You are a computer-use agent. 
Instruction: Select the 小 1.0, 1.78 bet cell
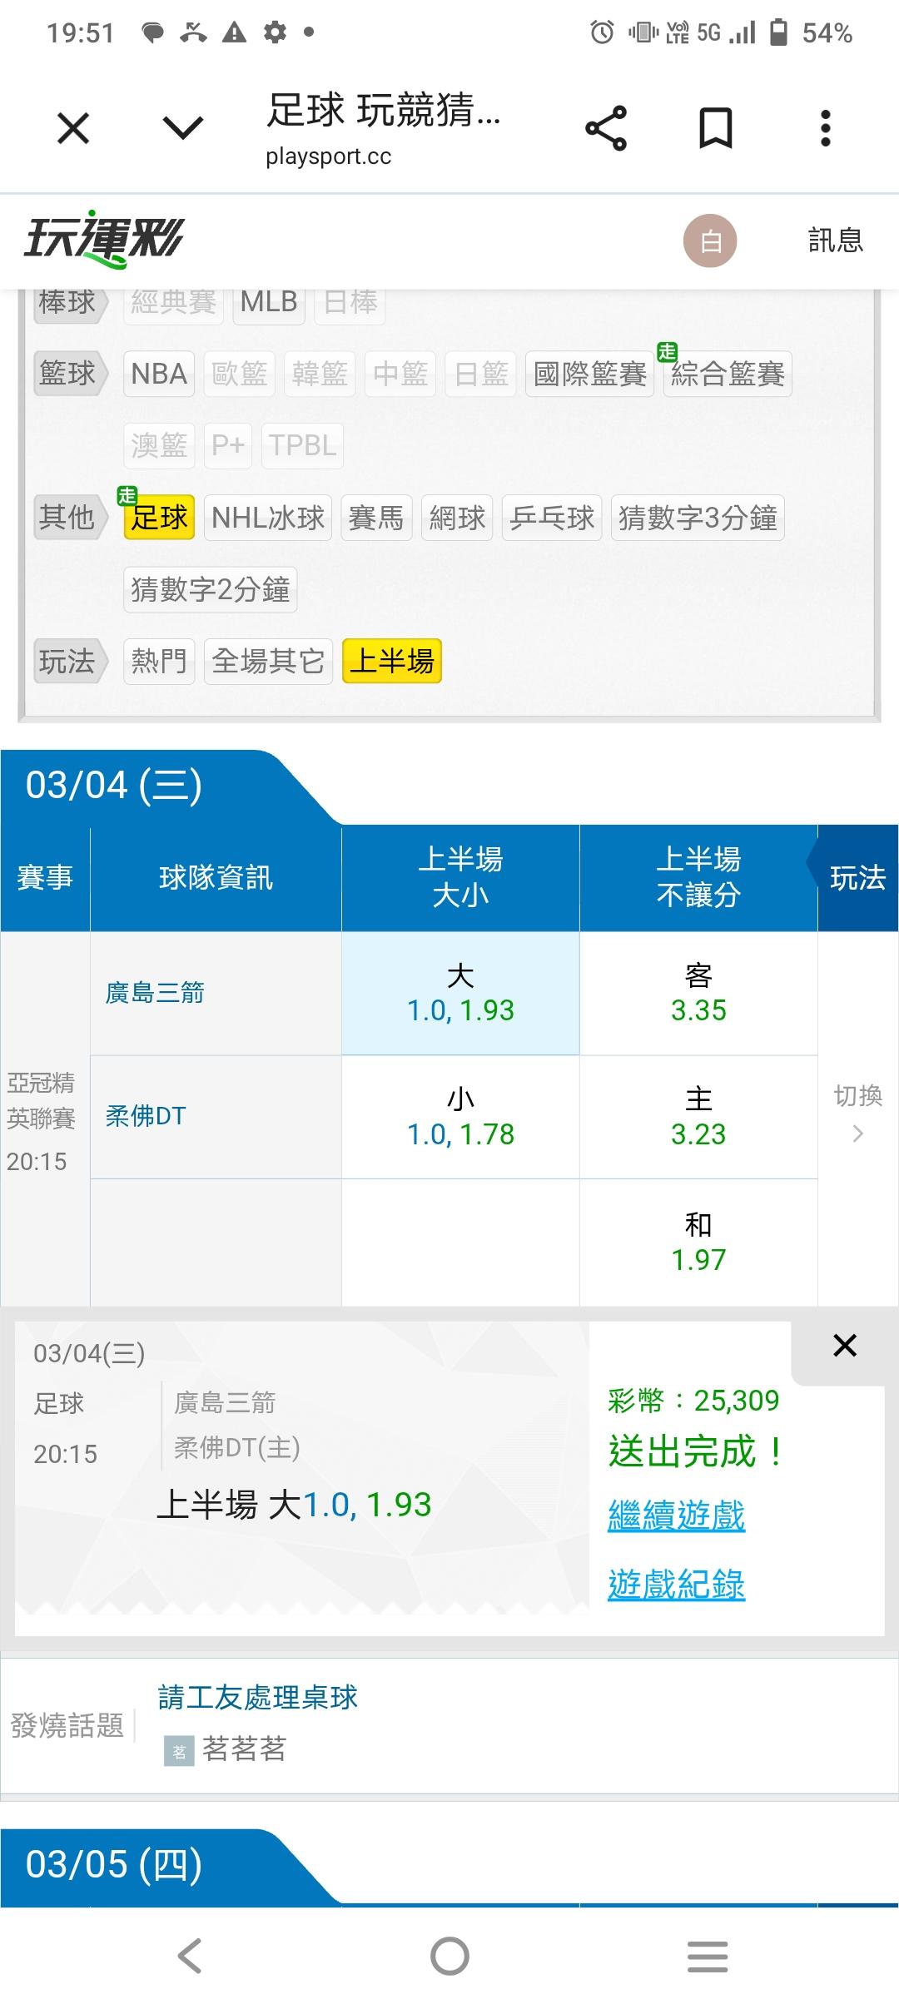tap(460, 1117)
